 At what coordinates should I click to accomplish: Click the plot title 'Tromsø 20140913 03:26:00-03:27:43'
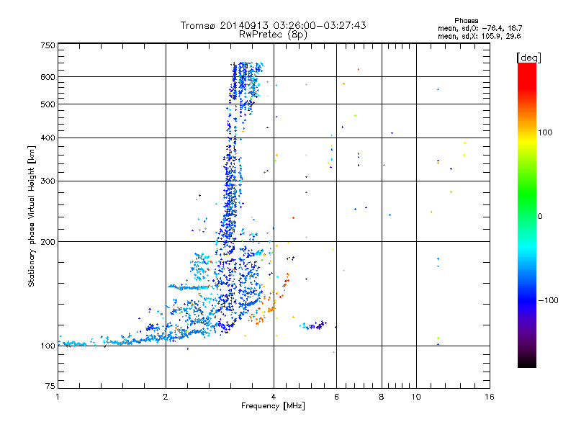click(x=273, y=25)
